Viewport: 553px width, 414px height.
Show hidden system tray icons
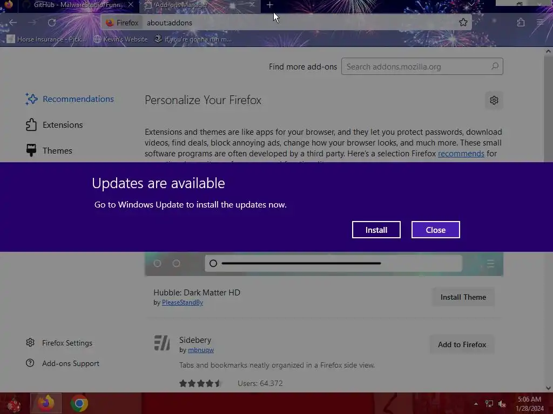476,404
